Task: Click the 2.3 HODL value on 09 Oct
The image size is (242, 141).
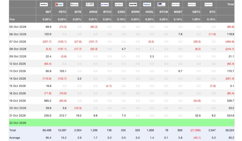Action: (152, 56)
